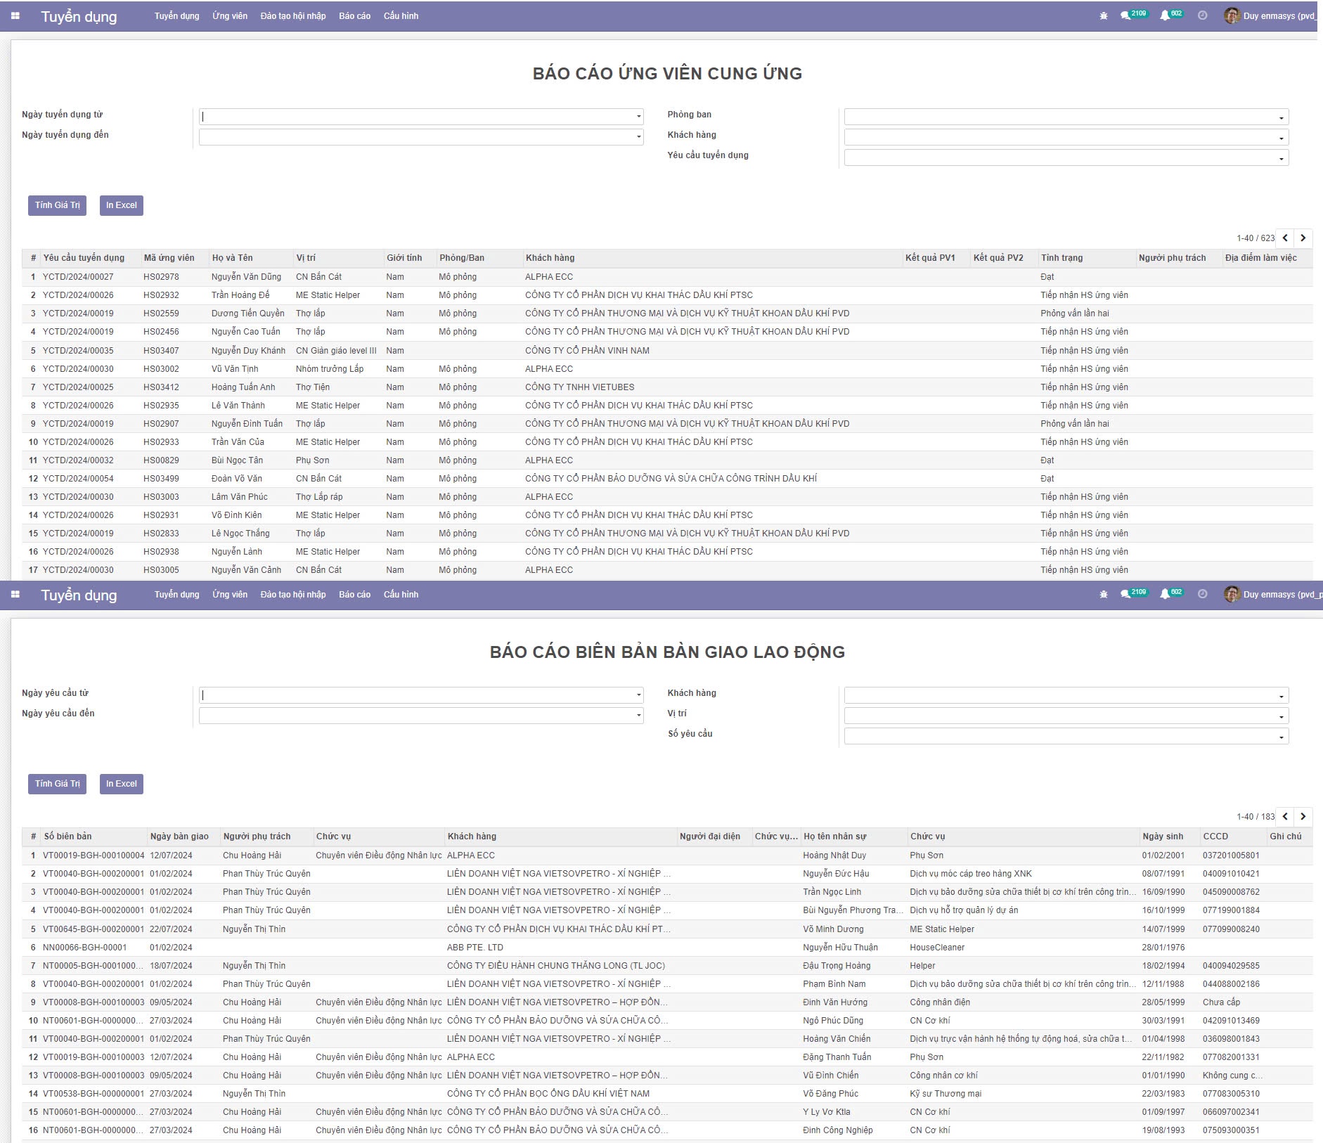Open apps grid icon above Báo cáo ứng viên cung ứng
1323x1143 pixels.
tap(15, 16)
